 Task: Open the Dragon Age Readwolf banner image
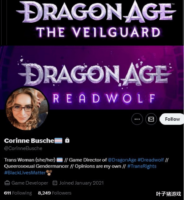click(x=92, y=78)
